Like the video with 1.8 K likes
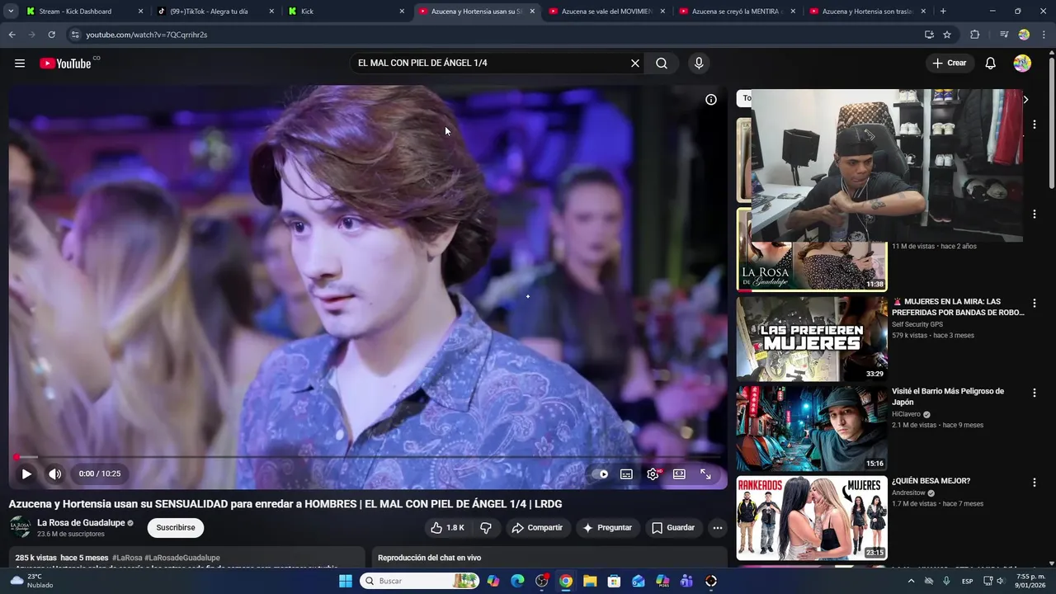This screenshot has width=1056, height=594. (447, 528)
